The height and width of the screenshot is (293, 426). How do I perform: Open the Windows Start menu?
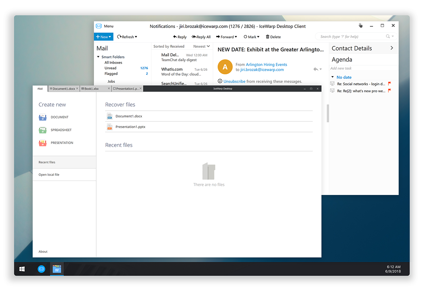tap(22, 269)
